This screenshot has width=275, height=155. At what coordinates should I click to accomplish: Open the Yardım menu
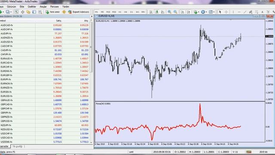pos(66,6)
